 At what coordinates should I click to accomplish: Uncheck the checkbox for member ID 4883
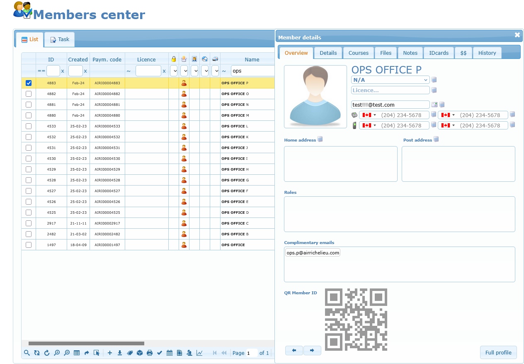pyautogui.click(x=29, y=83)
